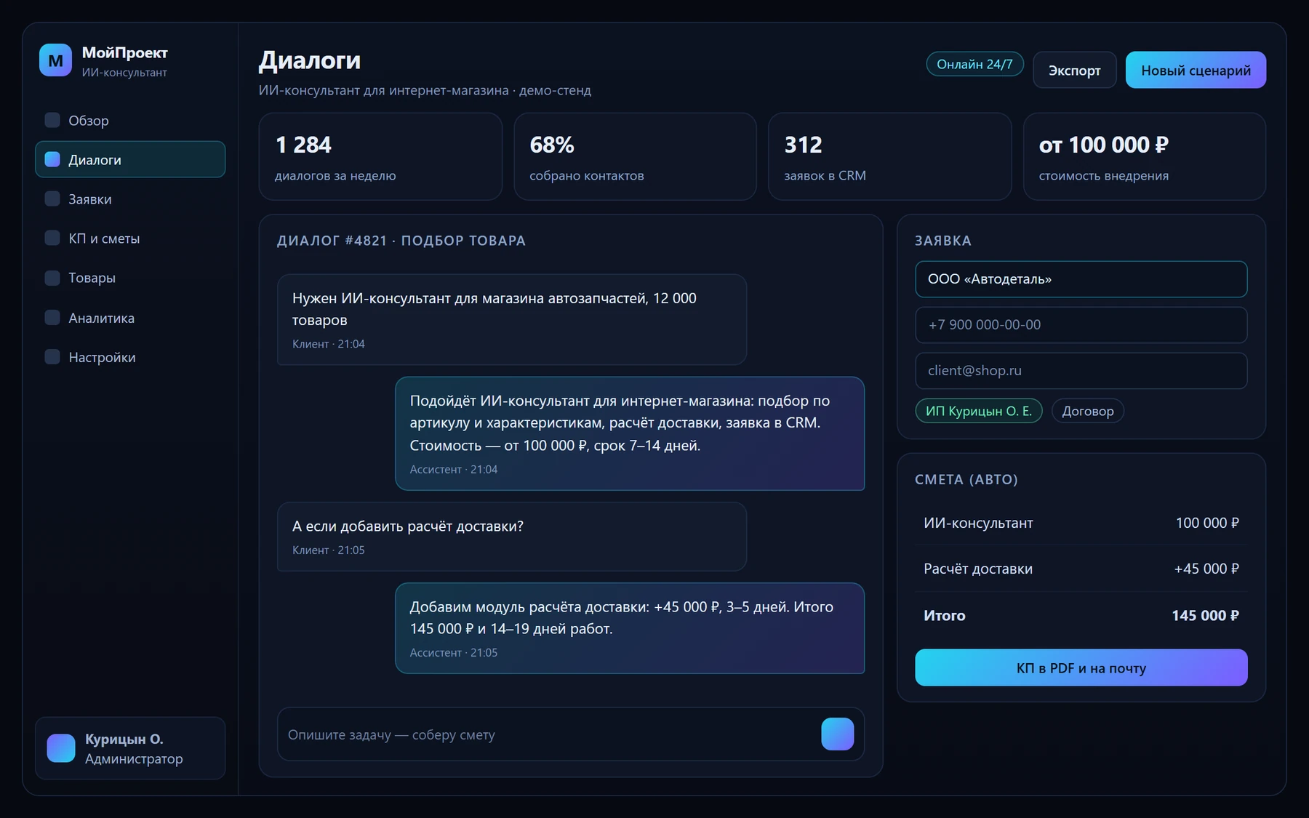Click the client@shop.ru email field
Image resolution: width=1309 pixels, height=818 pixels.
pos(1081,371)
